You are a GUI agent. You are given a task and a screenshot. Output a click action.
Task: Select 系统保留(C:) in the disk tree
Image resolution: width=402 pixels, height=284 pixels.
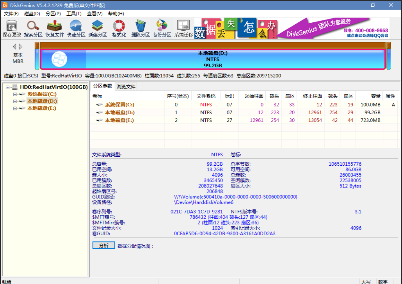pyautogui.click(x=42, y=94)
